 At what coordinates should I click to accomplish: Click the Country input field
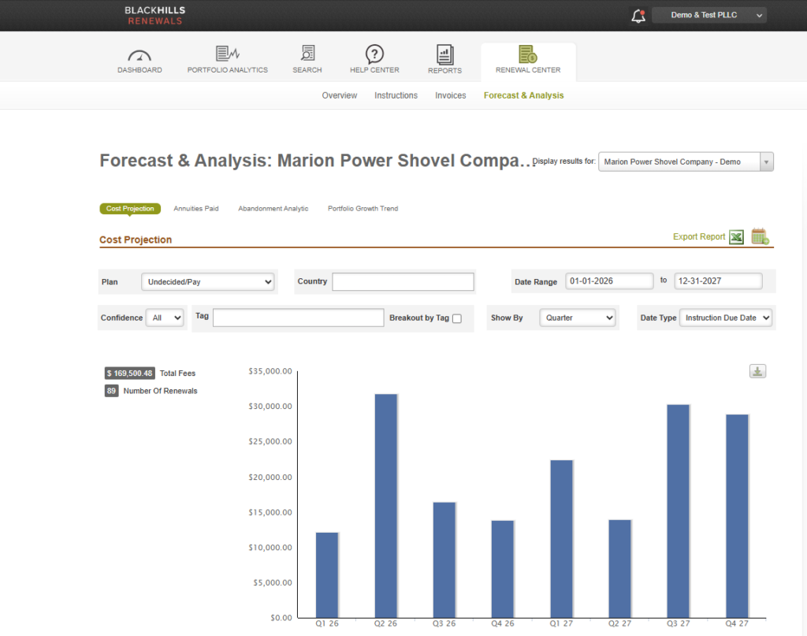(x=403, y=281)
